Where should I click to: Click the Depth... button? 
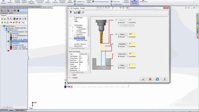tap(123, 65)
